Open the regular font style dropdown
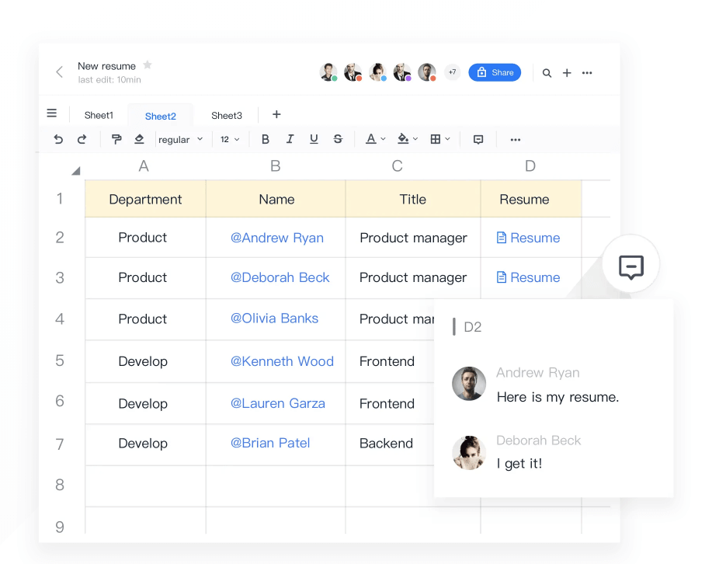719x564 pixels. (x=180, y=139)
